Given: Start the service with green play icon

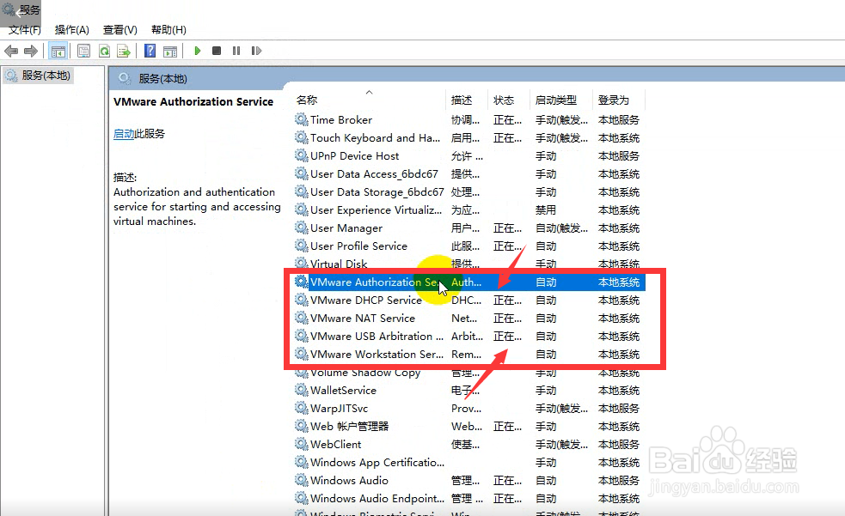Looking at the screenshot, I should [197, 51].
